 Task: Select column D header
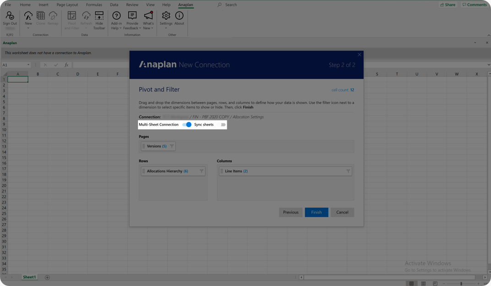point(78,74)
